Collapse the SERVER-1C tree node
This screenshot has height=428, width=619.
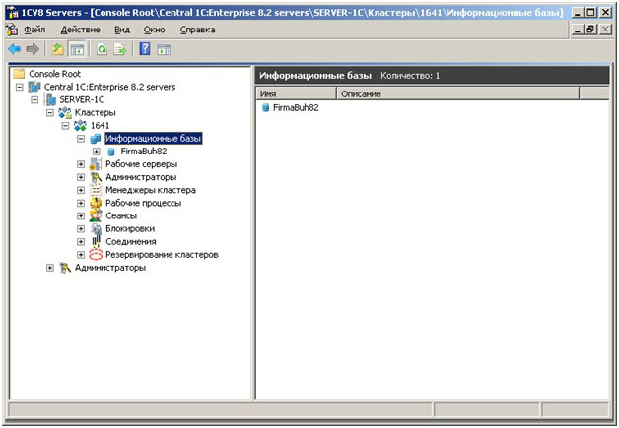pyautogui.click(x=34, y=99)
